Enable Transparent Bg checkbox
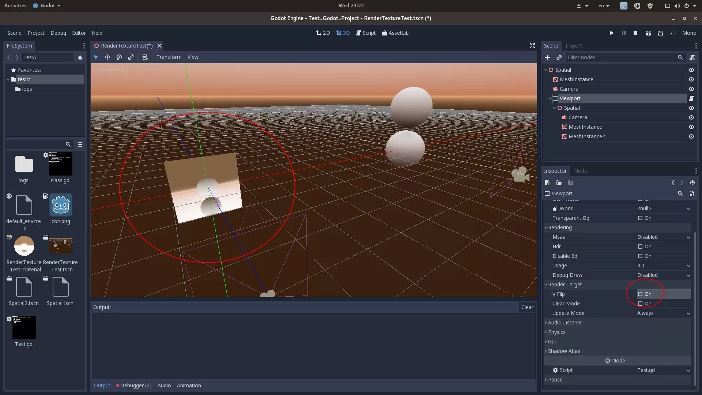The width and height of the screenshot is (702, 395). (x=640, y=218)
